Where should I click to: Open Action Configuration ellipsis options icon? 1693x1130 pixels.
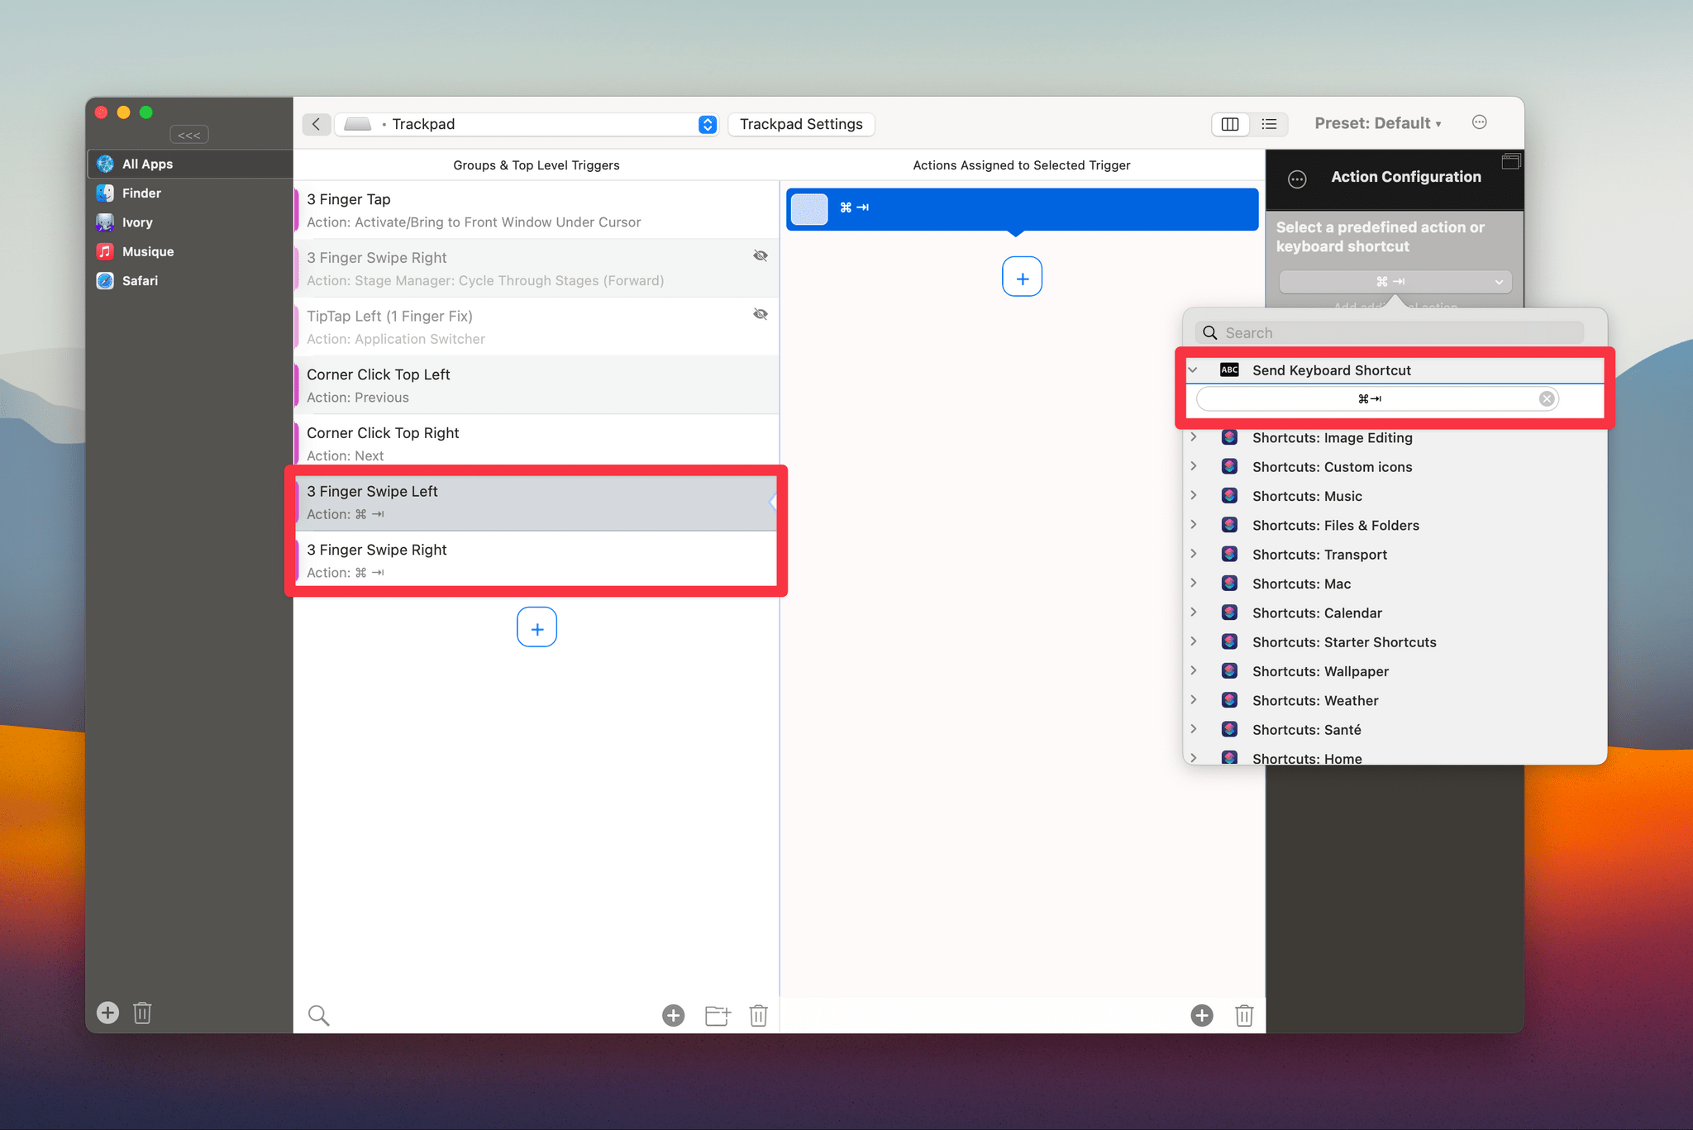pos(1297,179)
